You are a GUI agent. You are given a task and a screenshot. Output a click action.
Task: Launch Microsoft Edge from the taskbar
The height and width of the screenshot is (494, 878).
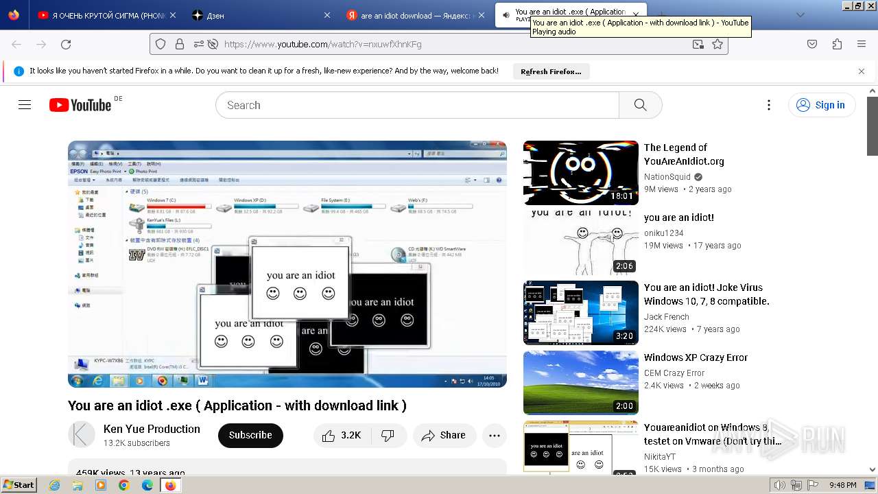click(x=147, y=485)
